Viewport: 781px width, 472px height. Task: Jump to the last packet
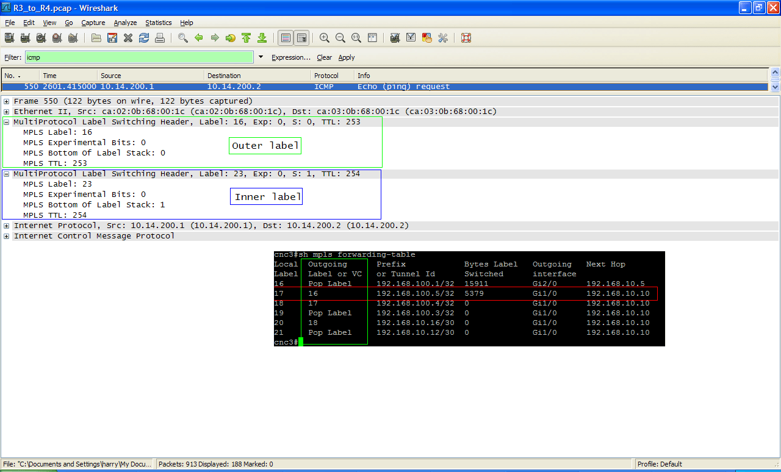point(262,38)
